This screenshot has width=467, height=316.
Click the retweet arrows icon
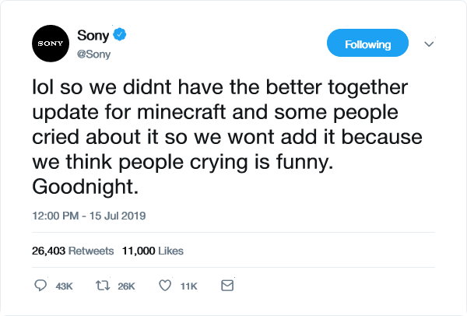pos(103,286)
